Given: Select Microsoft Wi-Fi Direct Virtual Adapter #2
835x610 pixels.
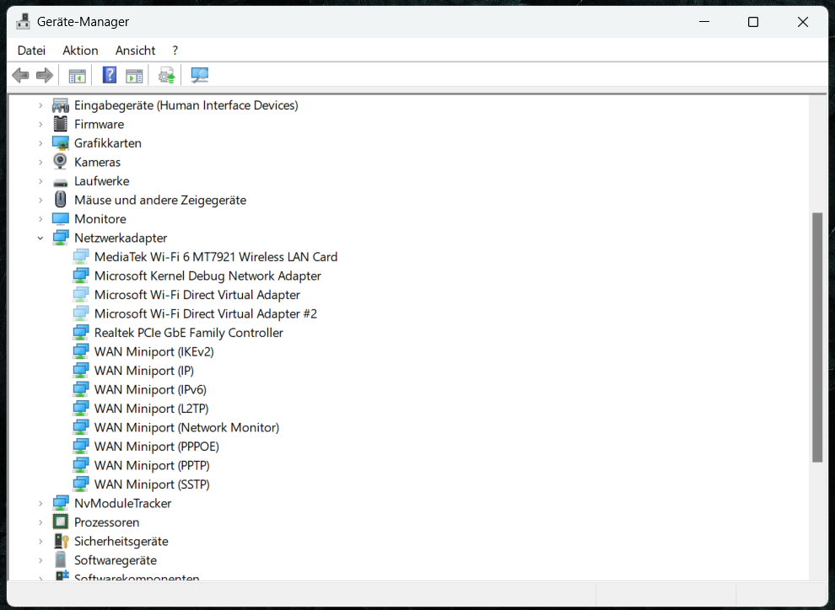Looking at the screenshot, I should (206, 313).
